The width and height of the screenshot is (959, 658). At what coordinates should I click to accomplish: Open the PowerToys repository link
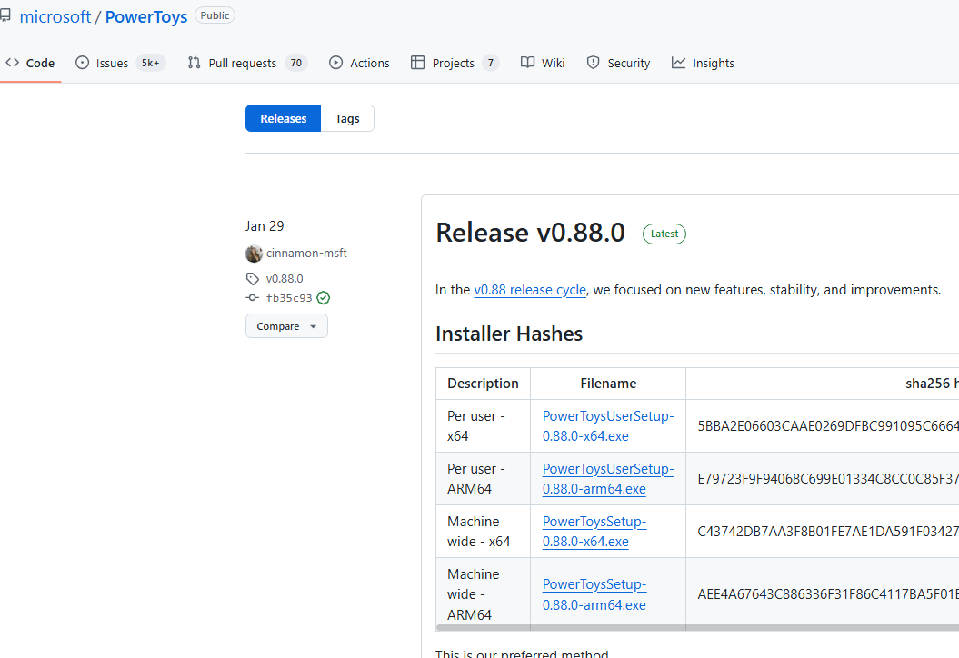tap(146, 16)
